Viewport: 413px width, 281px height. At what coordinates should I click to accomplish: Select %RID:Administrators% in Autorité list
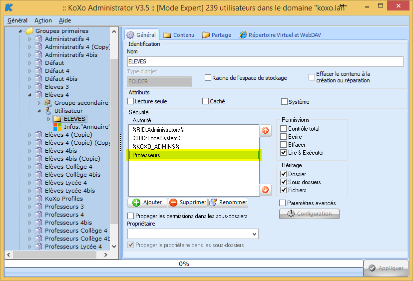[x=194, y=130]
